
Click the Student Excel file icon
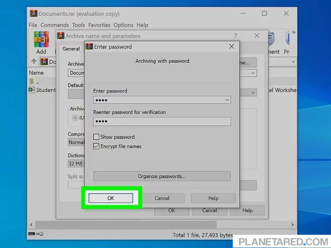click(x=32, y=90)
